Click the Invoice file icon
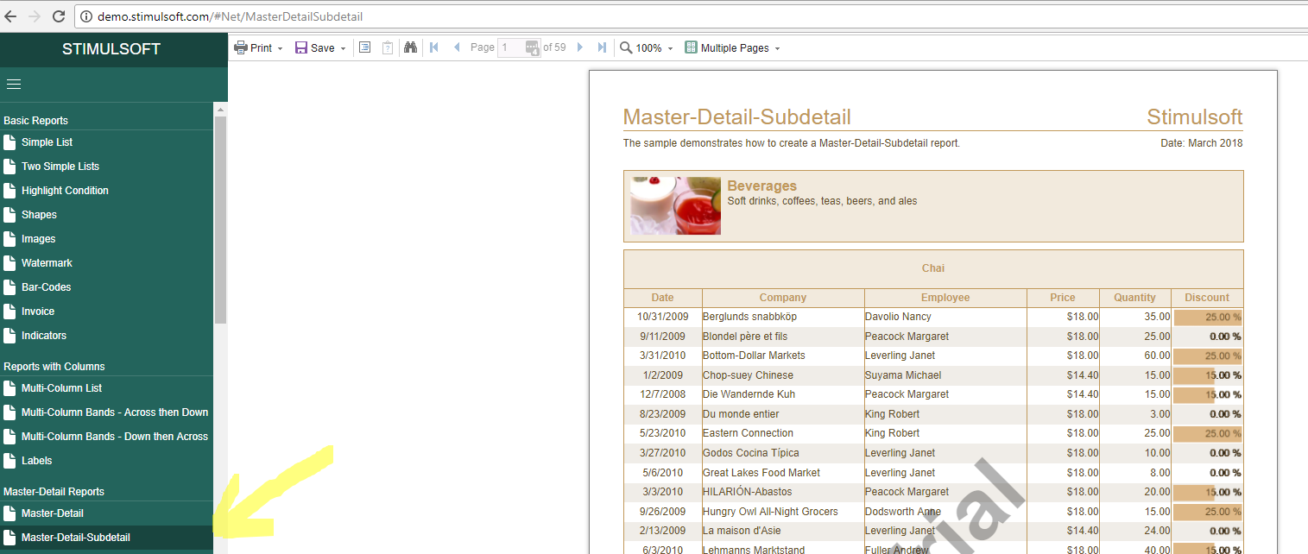Image resolution: width=1308 pixels, height=554 pixels. point(9,312)
